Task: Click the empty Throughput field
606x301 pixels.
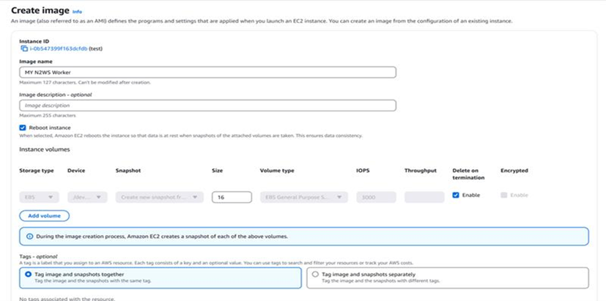Action: 424,197
